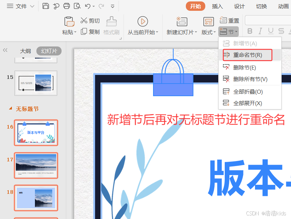This screenshot has height=219, width=291.
Task: Click the print icon
Action: 67,6
